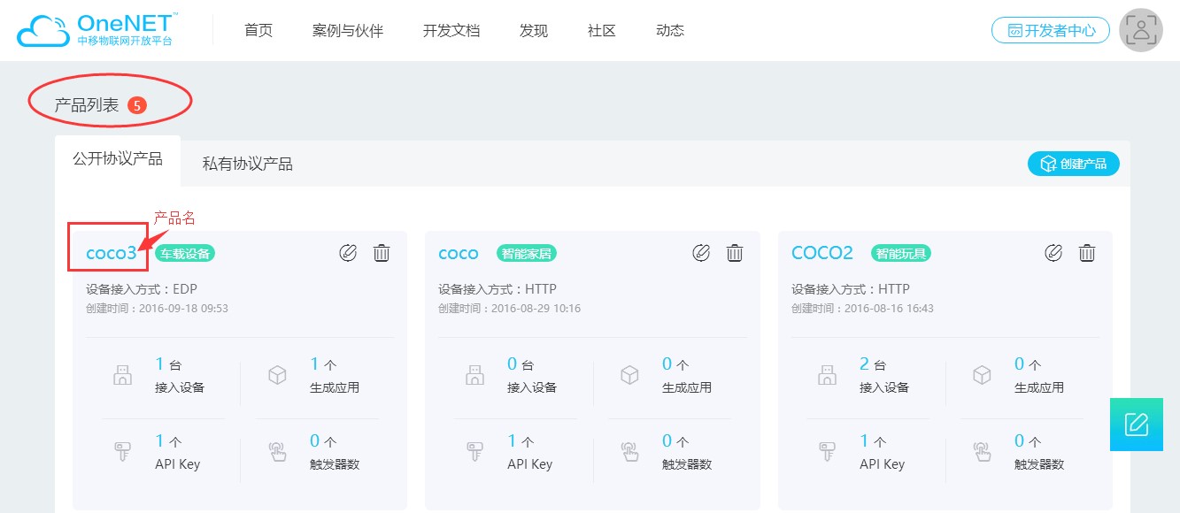
Task: Delete the coco3 product with trash icon
Action: pos(382,253)
